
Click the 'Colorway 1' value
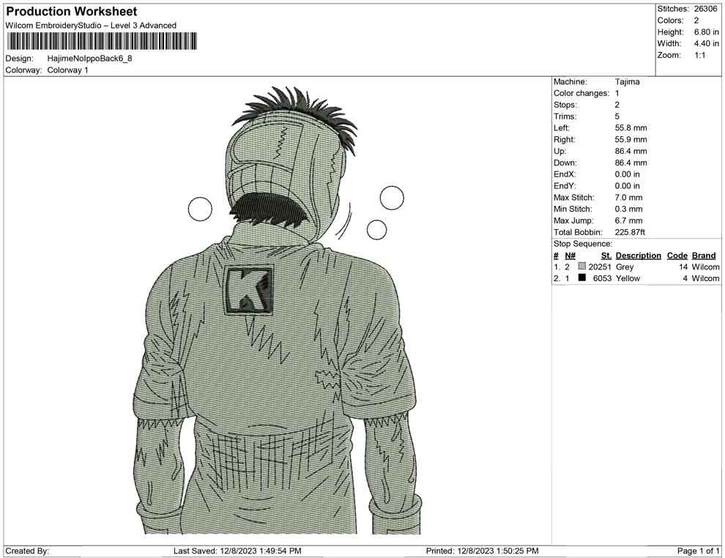point(67,70)
